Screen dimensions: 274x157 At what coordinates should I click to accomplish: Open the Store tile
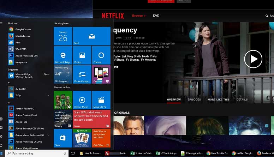coord(63,138)
